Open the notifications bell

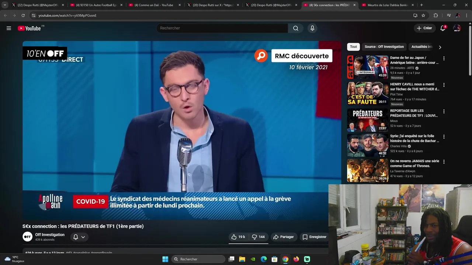pos(443,28)
